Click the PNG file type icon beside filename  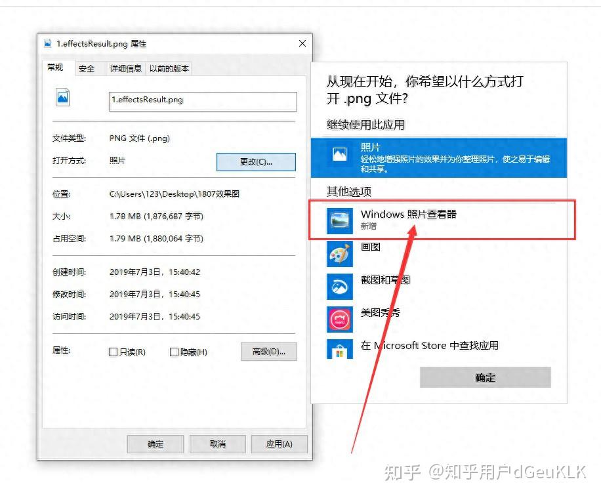point(62,97)
